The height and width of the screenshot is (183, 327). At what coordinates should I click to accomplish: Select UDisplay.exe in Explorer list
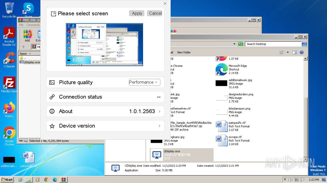(182, 155)
